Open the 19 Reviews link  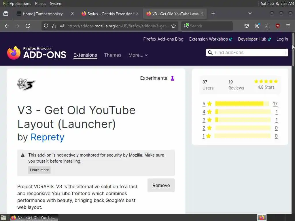click(x=236, y=85)
